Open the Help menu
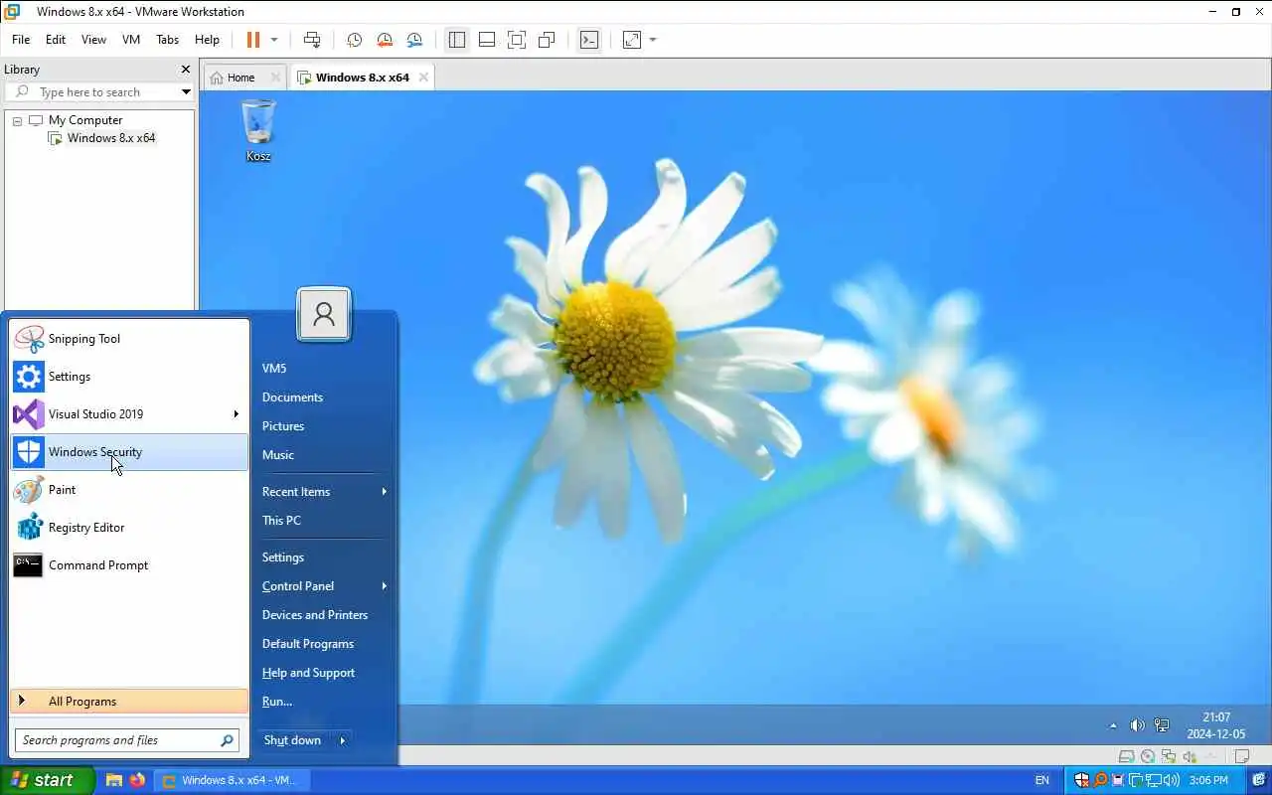 pyautogui.click(x=207, y=40)
